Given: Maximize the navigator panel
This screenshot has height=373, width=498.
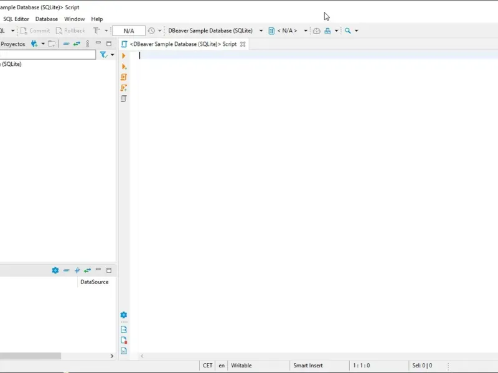Looking at the screenshot, I should [109, 44].
